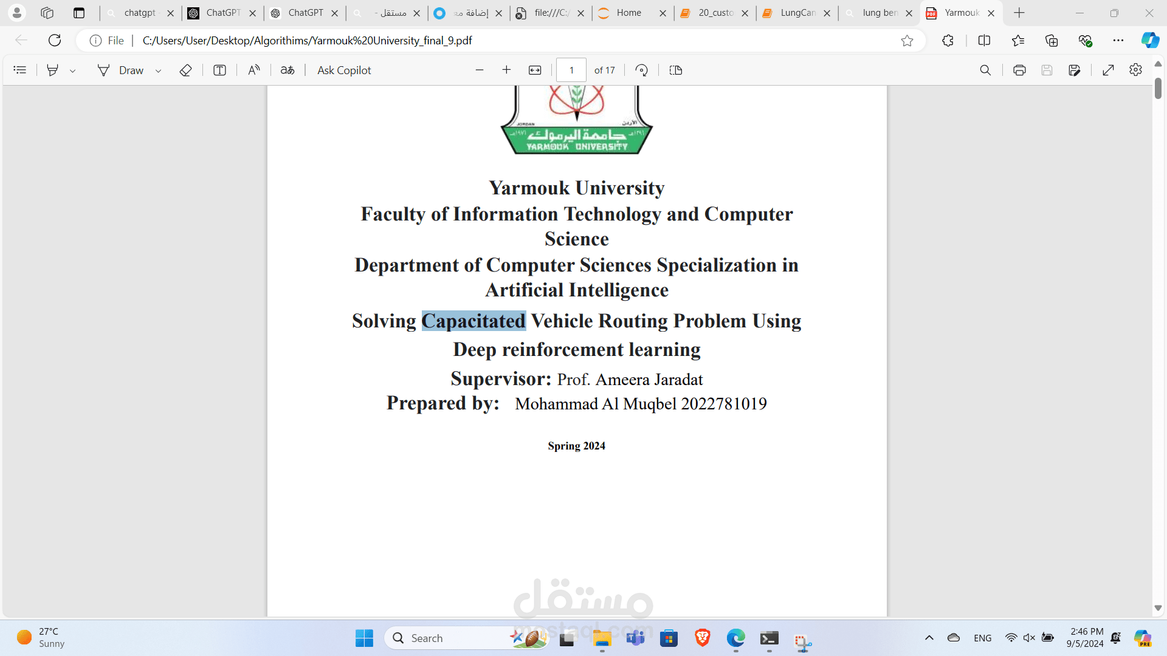This screenshot has width=1167, height=656.
Task: Toggle Enter full screen mode
Action: click(x=1108, y=70)
